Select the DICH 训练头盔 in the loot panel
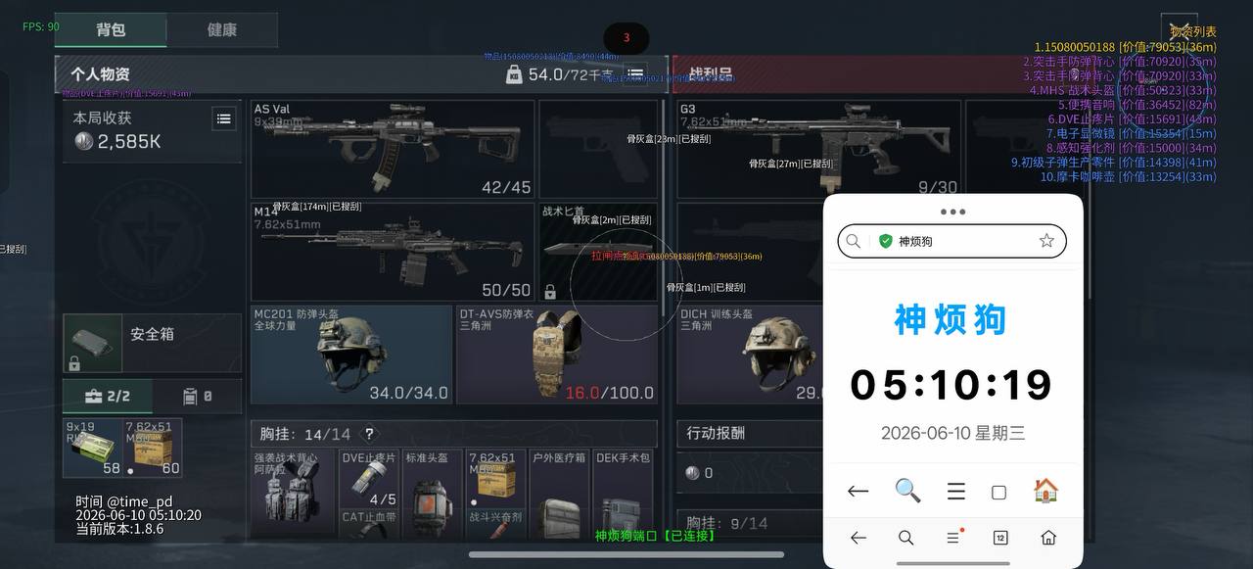The image size is (1253, 569). click(x=750, y=355)
